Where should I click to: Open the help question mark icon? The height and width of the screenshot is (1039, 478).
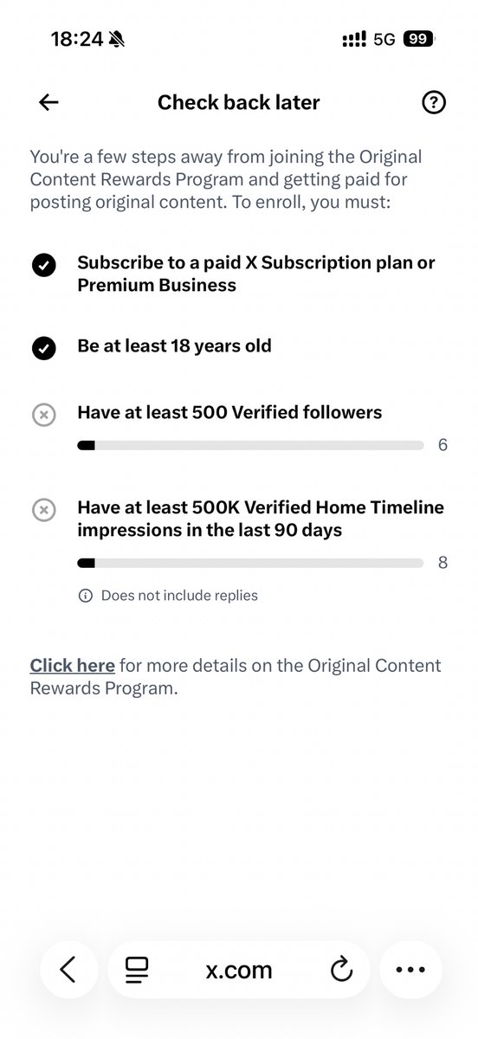pyautogui.click(x=433, y=102)
